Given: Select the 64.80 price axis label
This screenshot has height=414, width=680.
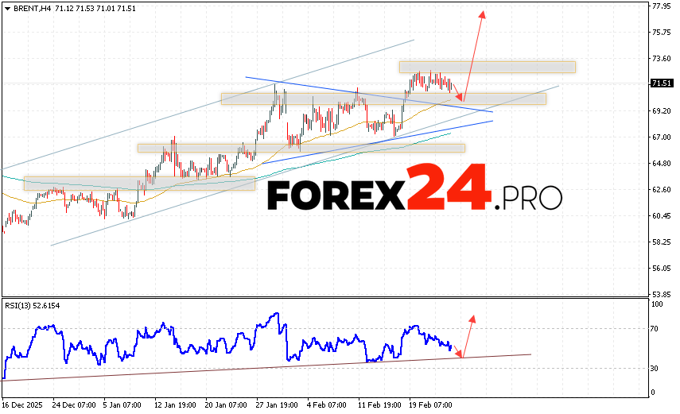Looking at the screenshot, I should [x=662, y=164].
